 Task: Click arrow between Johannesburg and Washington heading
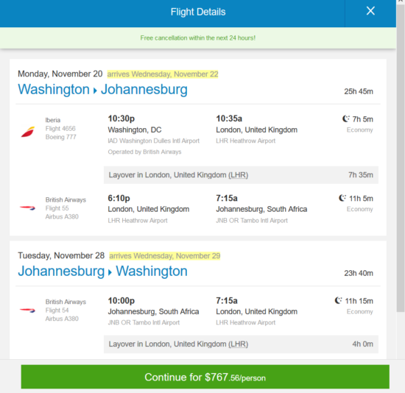point(110,272)
